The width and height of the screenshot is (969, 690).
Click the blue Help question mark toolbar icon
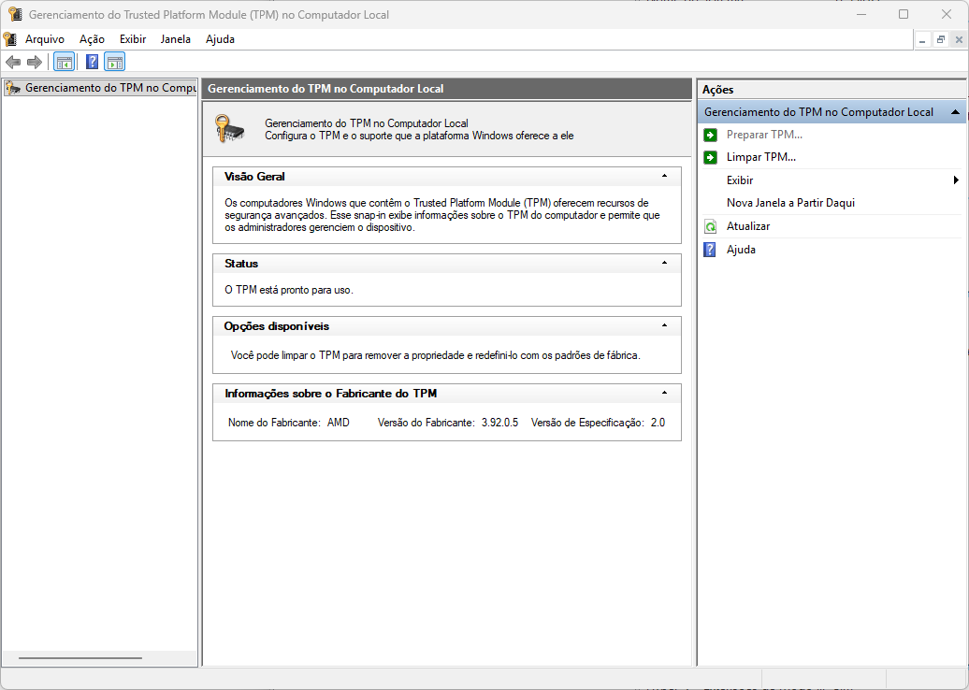[92, 63]
